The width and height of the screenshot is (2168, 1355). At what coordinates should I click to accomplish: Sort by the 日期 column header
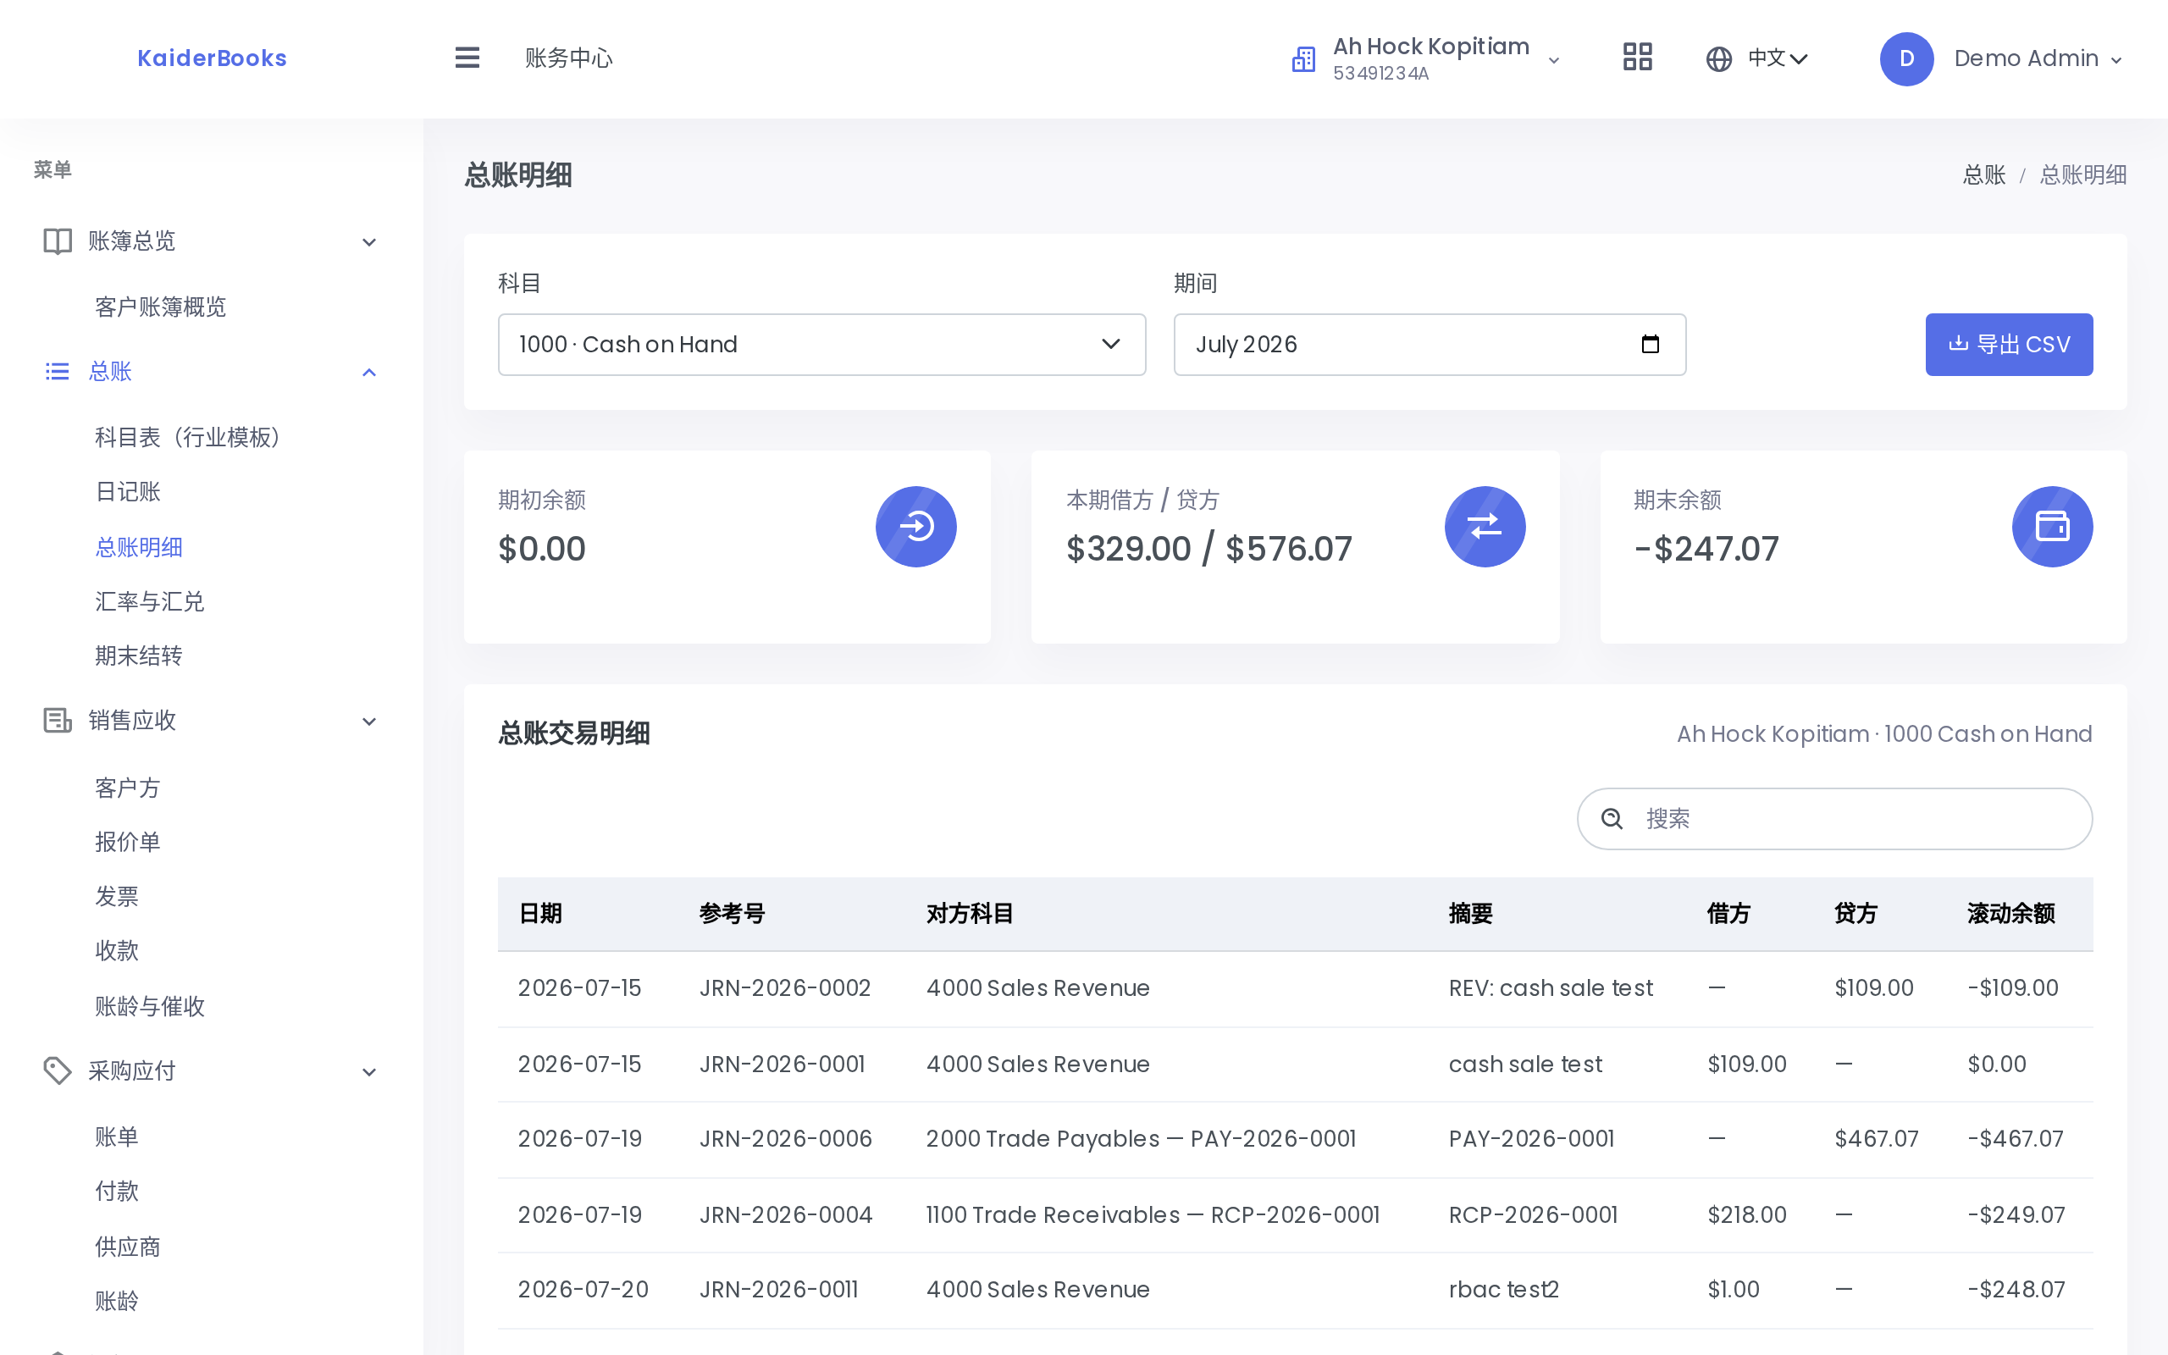tap(540, 913)
